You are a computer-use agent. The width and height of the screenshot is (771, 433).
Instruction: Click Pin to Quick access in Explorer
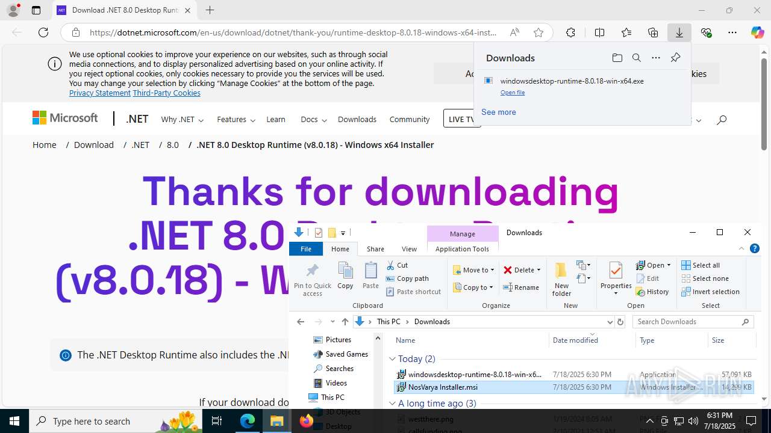313,280
